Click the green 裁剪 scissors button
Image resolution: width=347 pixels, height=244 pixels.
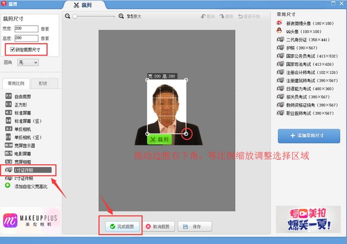(160, 140)
